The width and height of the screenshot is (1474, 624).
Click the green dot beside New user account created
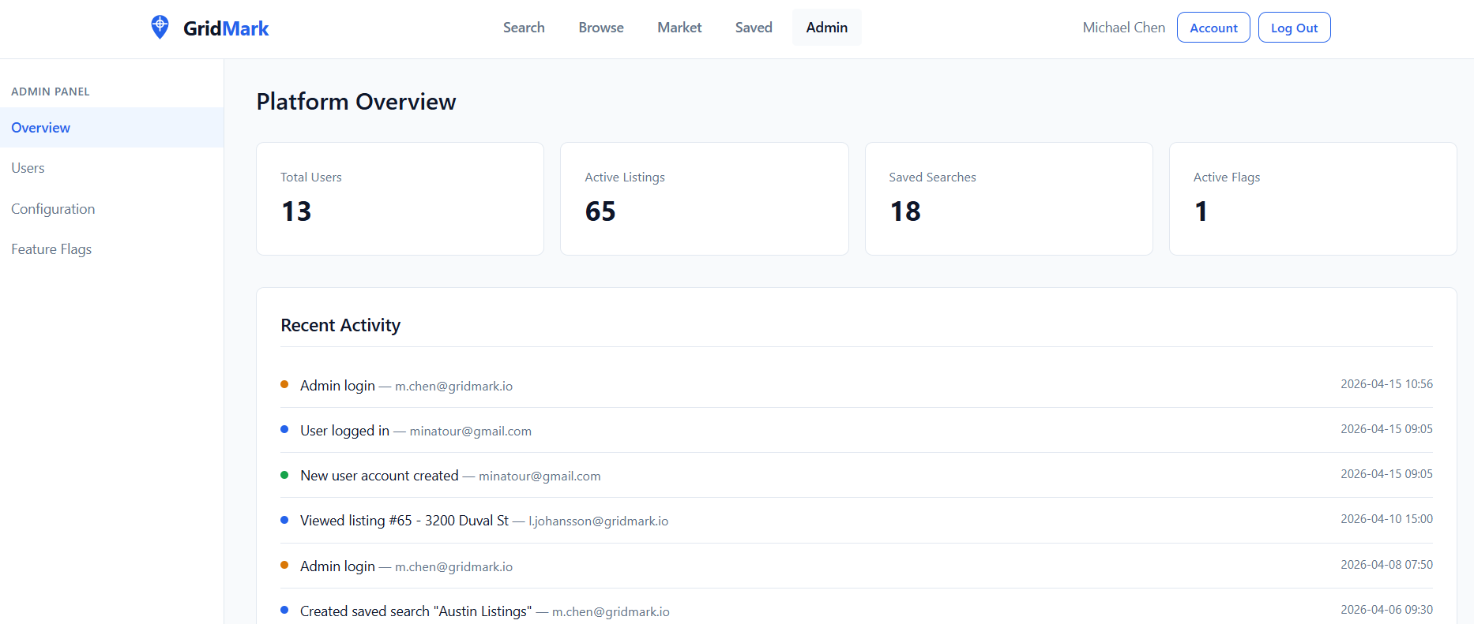click(284, 475)
